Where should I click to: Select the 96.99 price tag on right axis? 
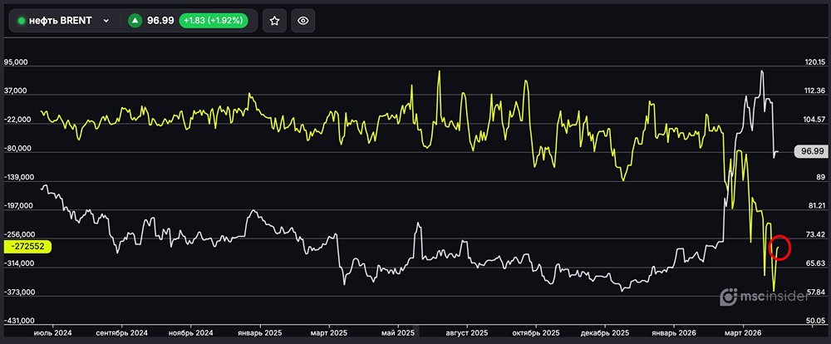click(x=809, y=151)
